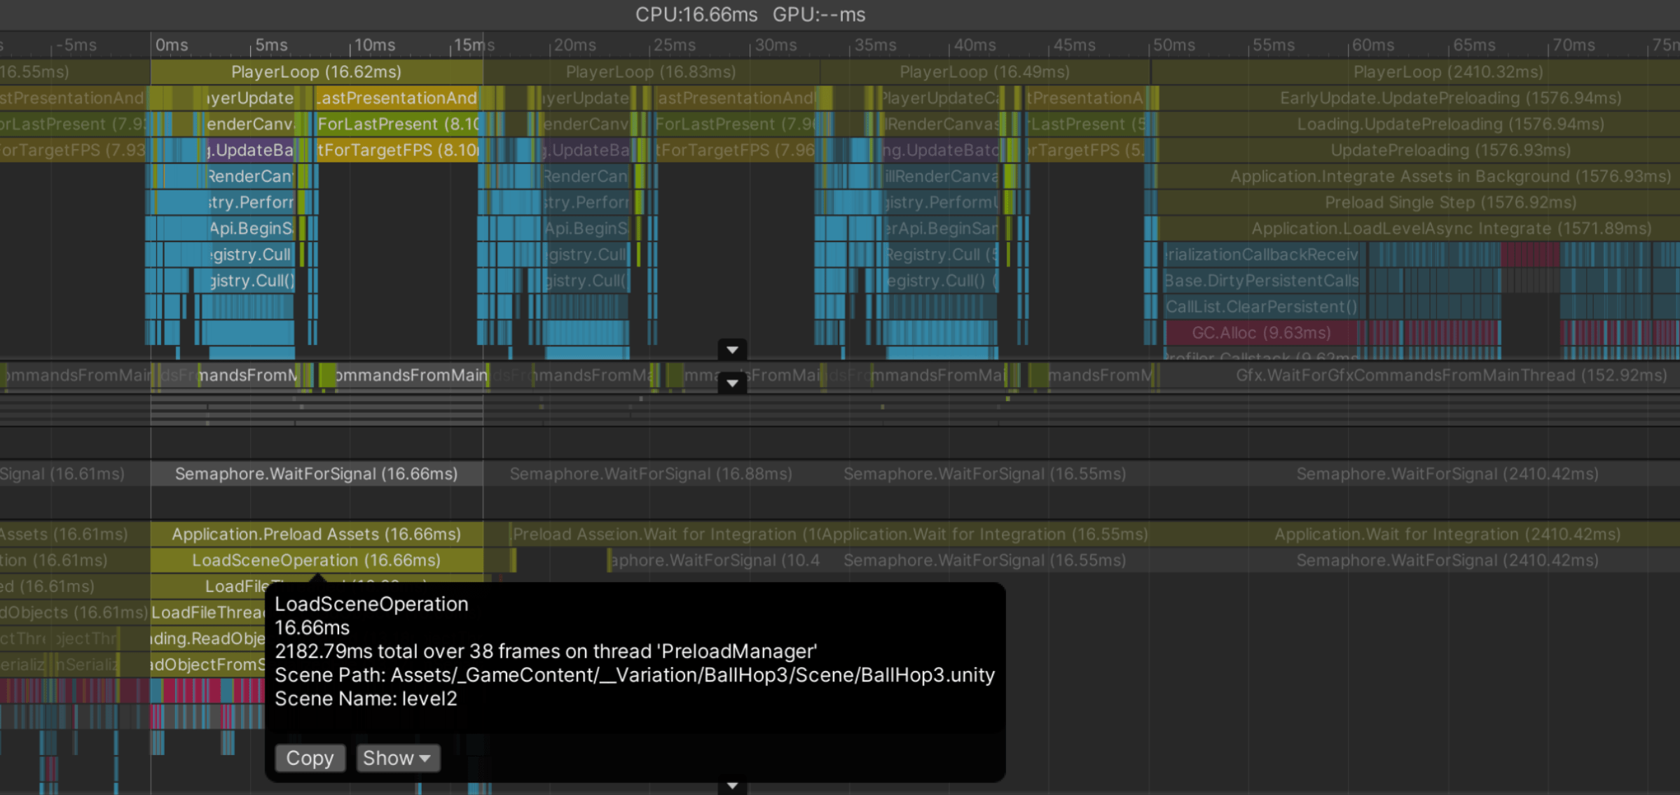Select the PlayerLoop (16.62ms) sample
Image resolution: width=1680 pixels, height=795 pixels.
click(316, 72)
